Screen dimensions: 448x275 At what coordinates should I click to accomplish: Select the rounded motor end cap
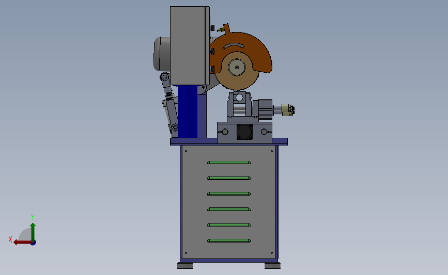coord(162,54)
